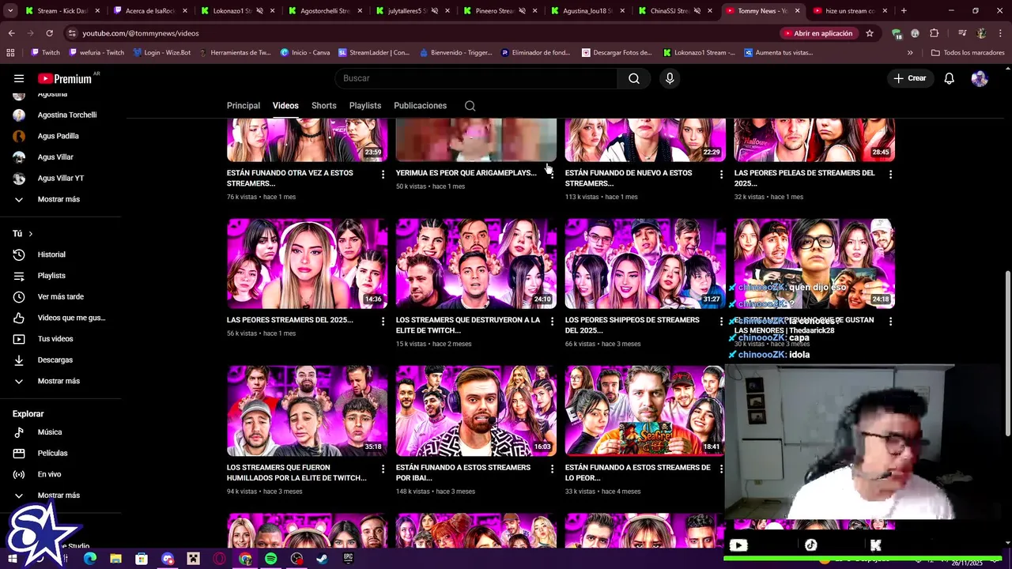The image size is (1012, 569).
Task: Open options for LAS PEORES PELEAS DE STREAMERS video
Action: point(890,174)
